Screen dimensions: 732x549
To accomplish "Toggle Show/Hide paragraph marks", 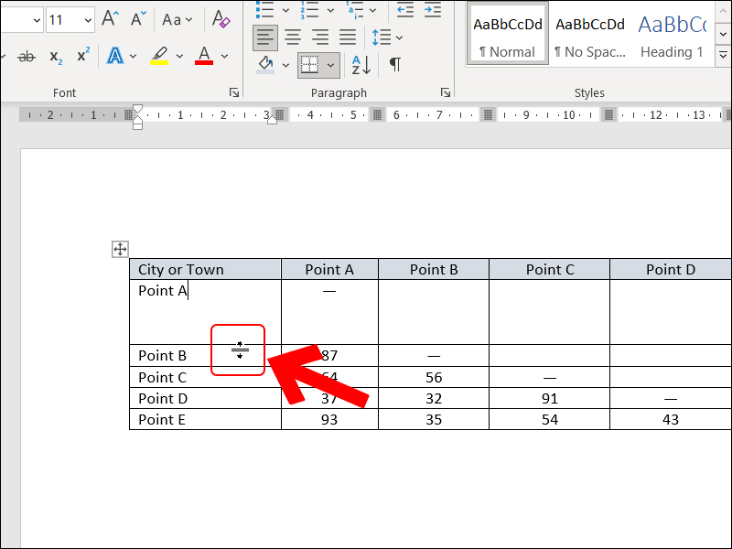I will (x=395, y=65).
